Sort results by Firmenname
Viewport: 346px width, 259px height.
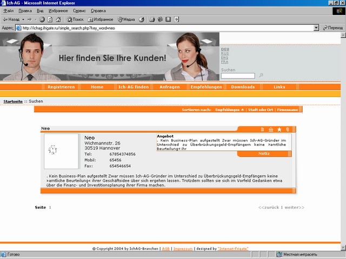tap(288, 110)
